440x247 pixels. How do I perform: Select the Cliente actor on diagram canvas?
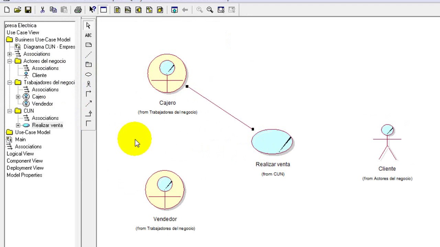pyautogui.click(x=387, y=142)
